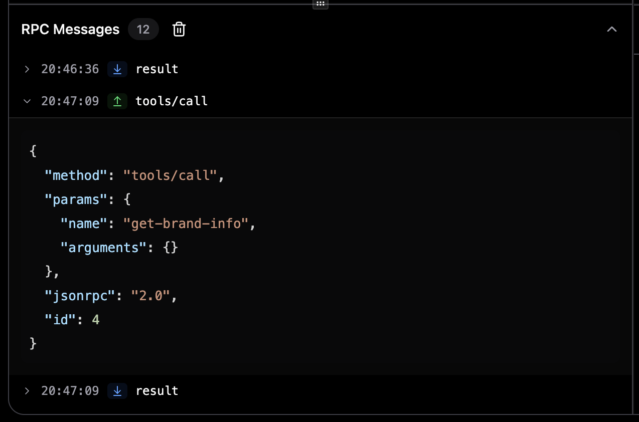Viewport: 639px width, 422px height.
Task: Click the 20:47:09 timestamp of tools/call
Action: (70, 101)
